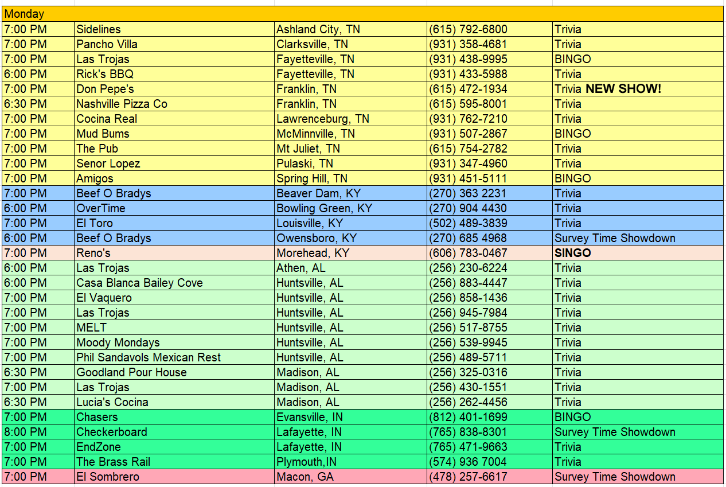The image size is (726, 487).
Task: Click El Sombrero venue cell
Action: coord(174,477)
